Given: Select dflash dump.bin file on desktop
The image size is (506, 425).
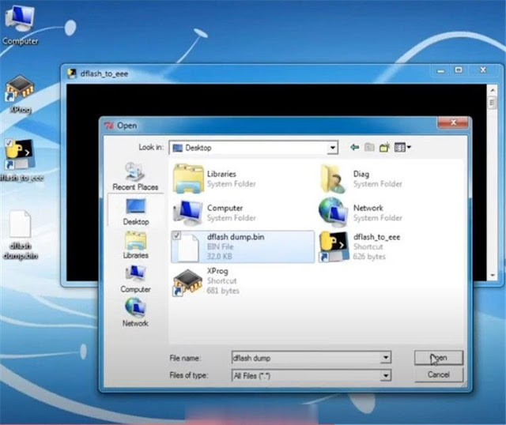Looking at the screenshot, I should click(20, 235).
